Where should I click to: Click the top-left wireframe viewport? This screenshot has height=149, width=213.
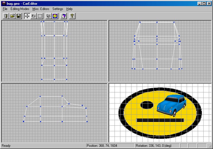(x=54, y=51)
